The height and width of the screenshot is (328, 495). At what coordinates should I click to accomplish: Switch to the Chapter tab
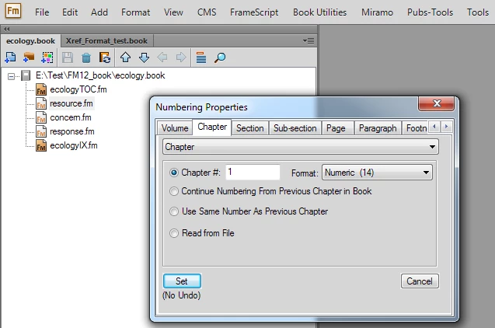coord(212,127)
